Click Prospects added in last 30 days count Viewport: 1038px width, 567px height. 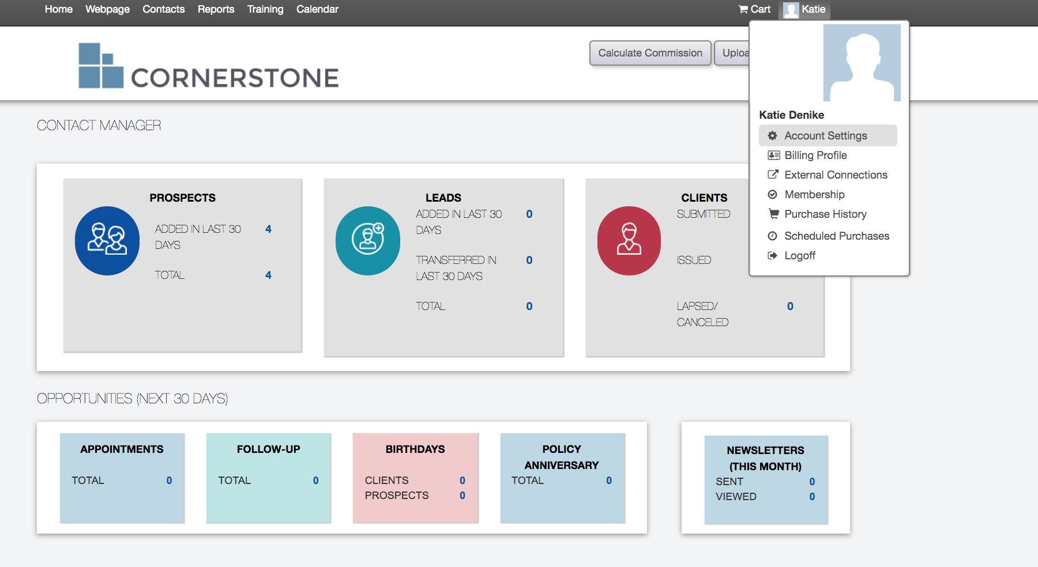(x=268, y=229)
